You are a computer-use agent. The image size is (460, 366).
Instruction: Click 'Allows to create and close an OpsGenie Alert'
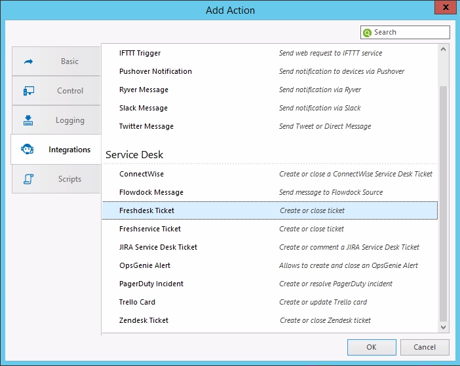pos(349,265)
